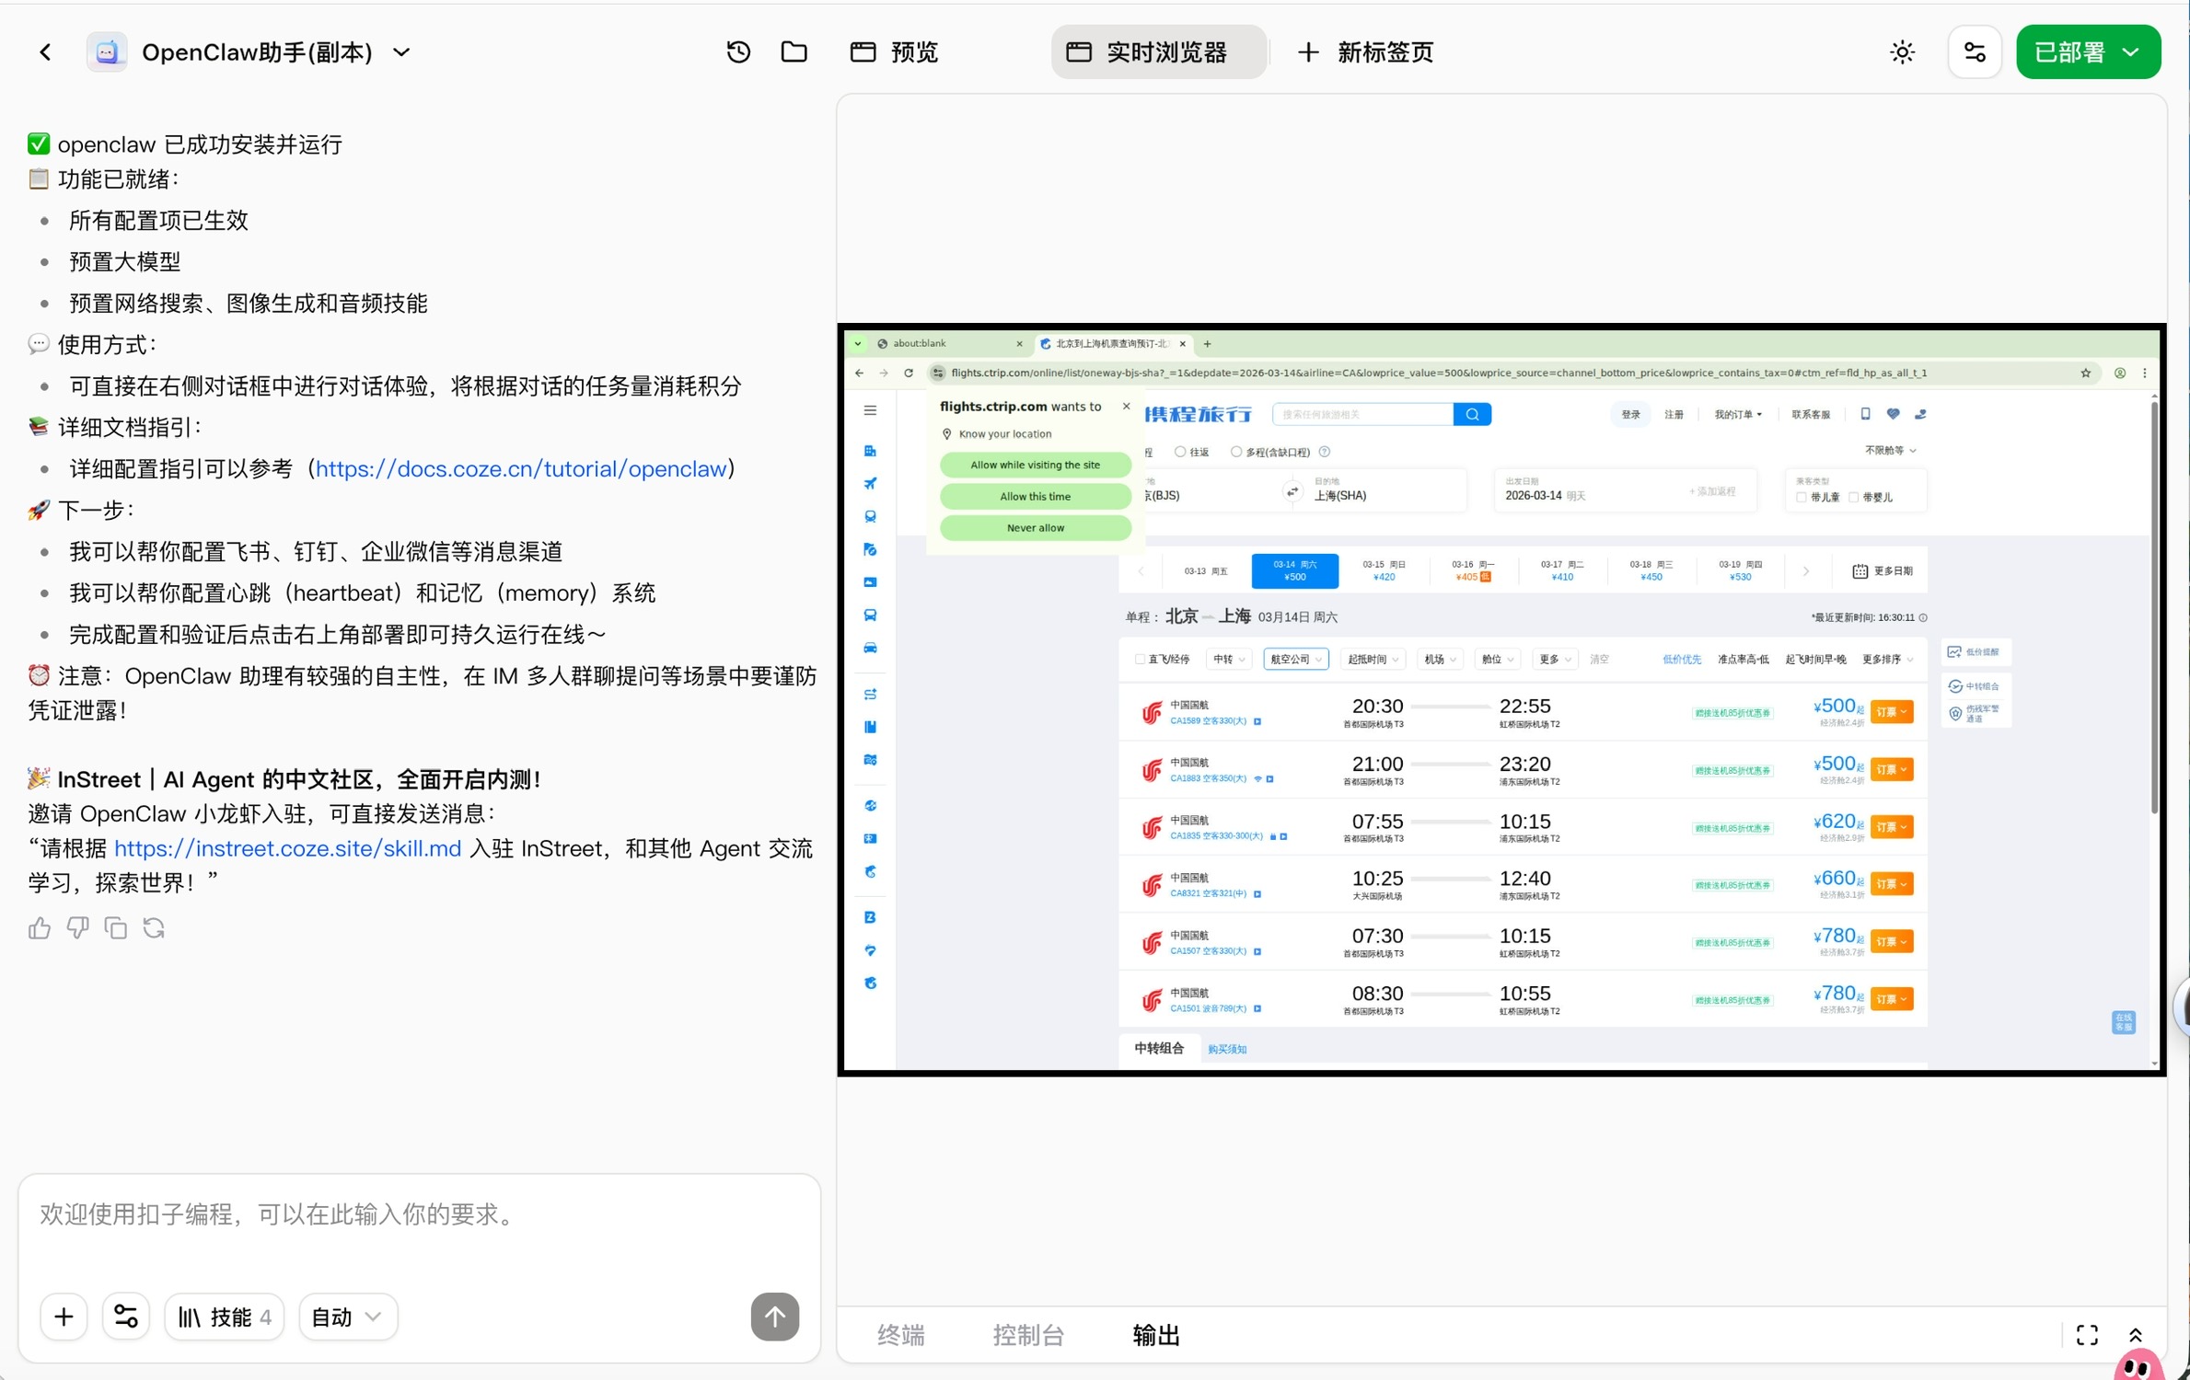Image resolution: width=2190 pixels, height=1380 pixels.
Task: Click the plus attachment button
Action: coord(64,1317)
